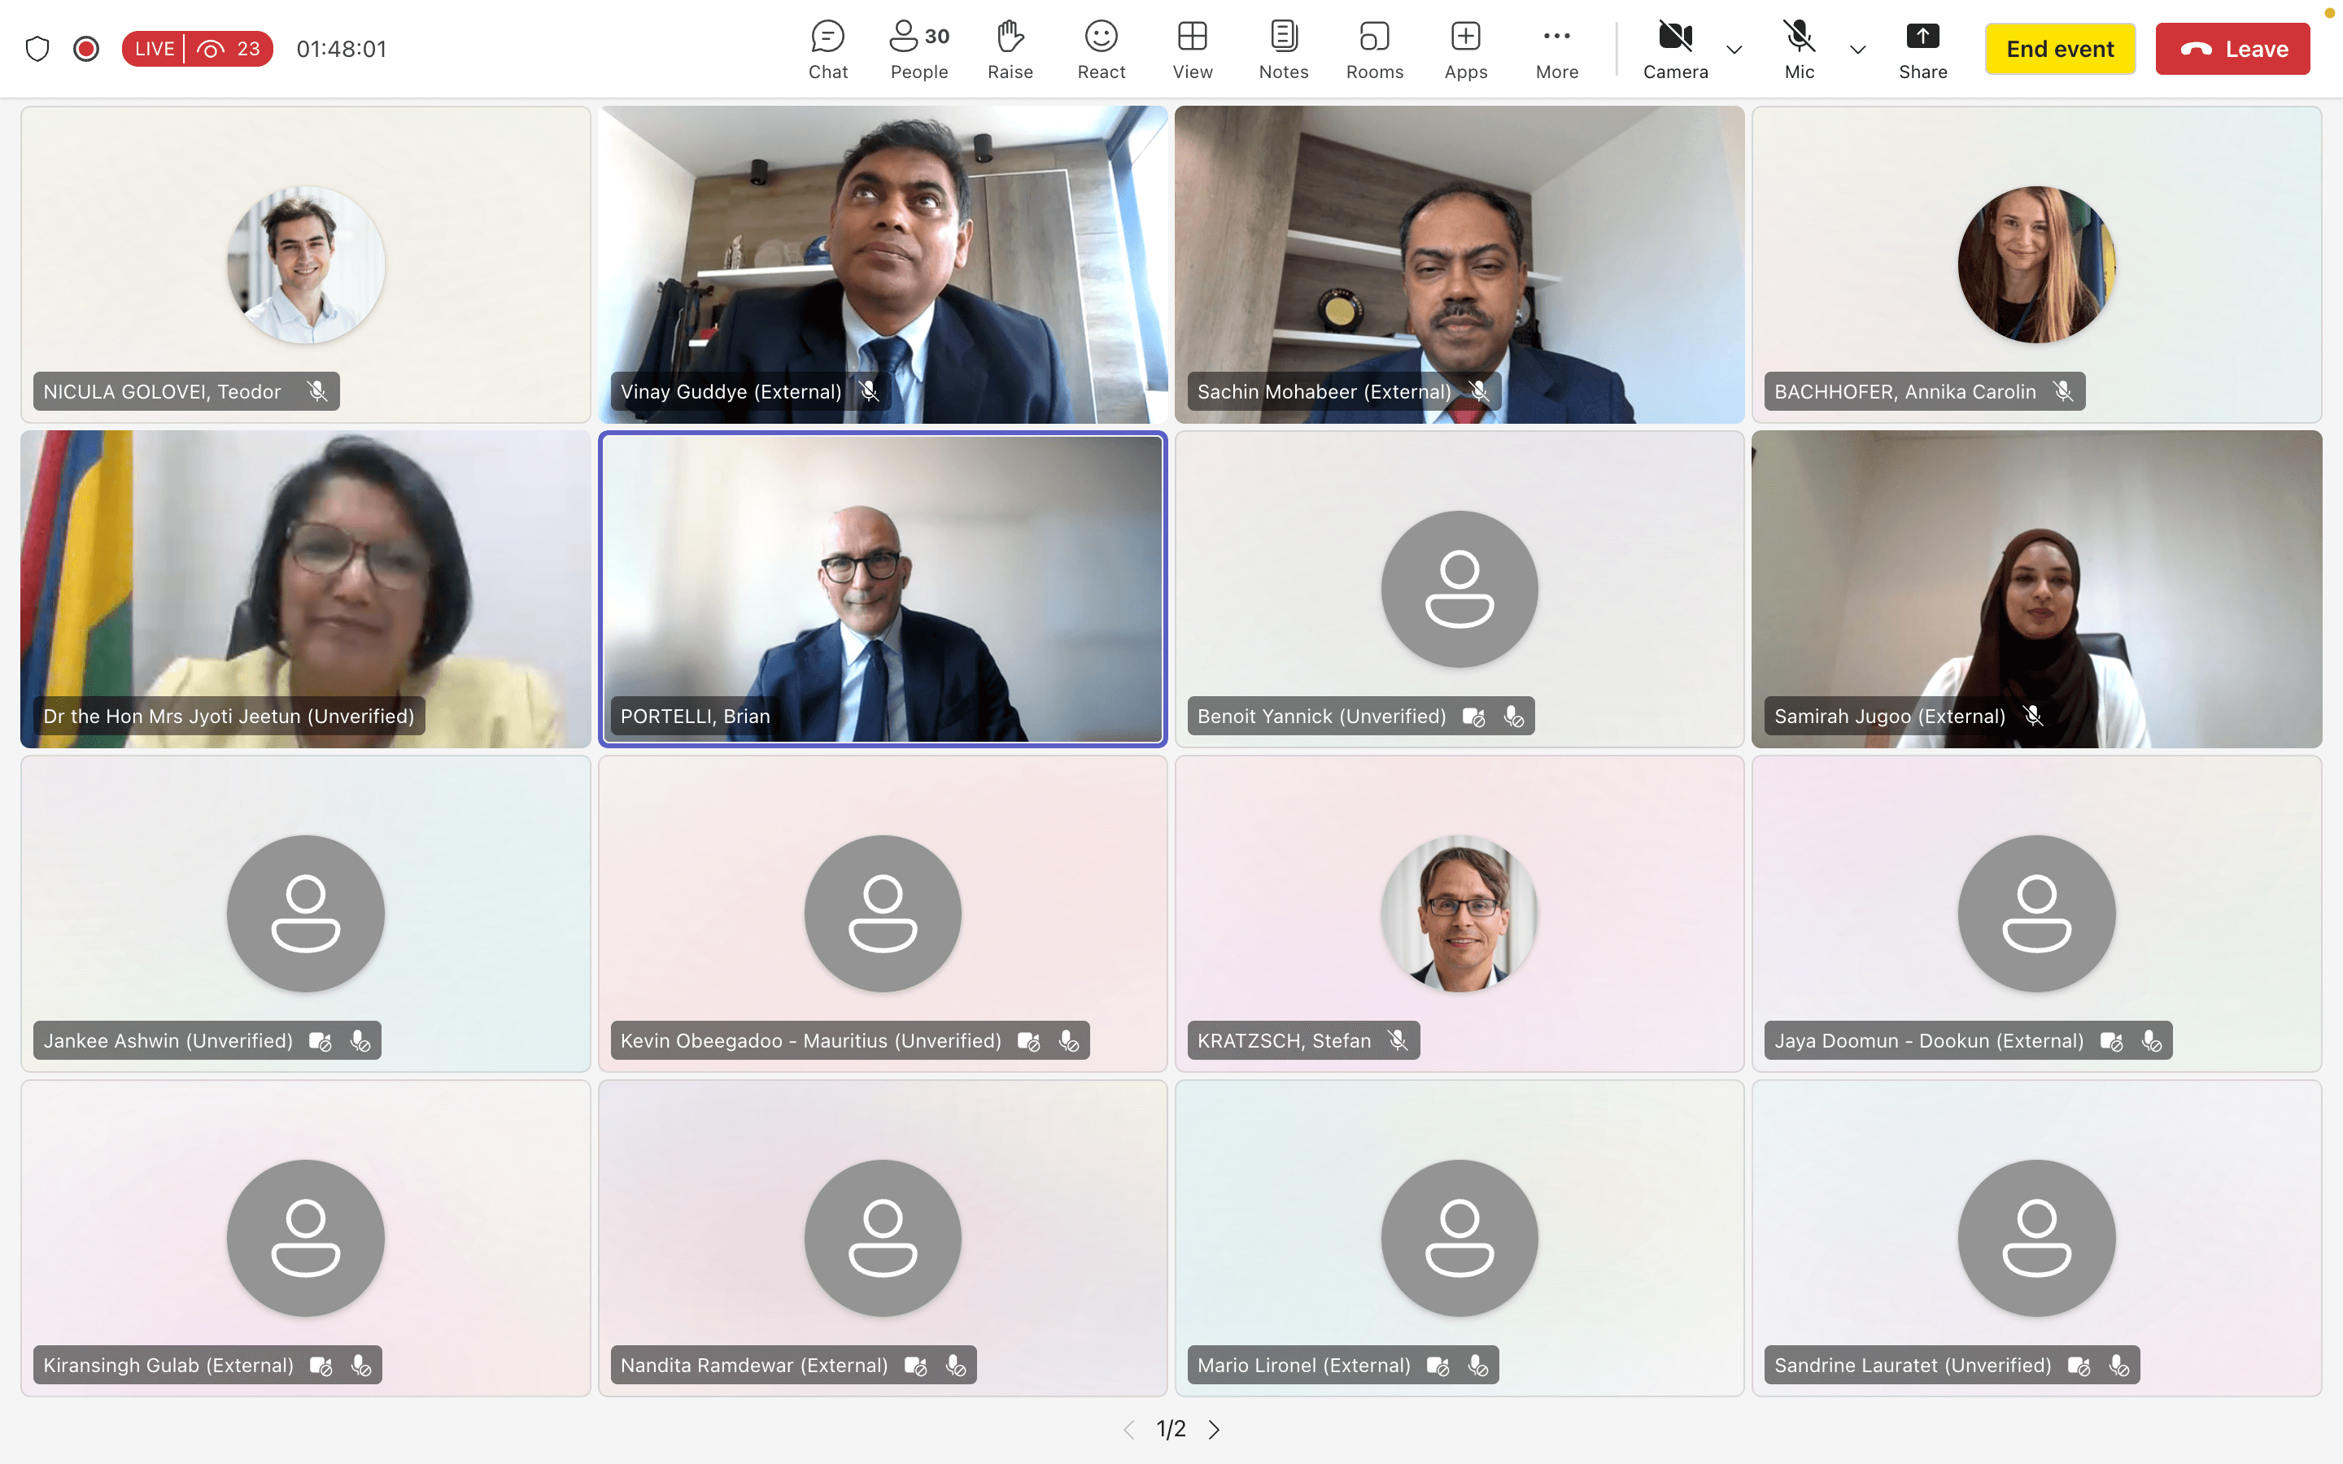The width and height of the screenshot is (2343, 1464).
Task: Raise your hand
Action: (1010, 50)
